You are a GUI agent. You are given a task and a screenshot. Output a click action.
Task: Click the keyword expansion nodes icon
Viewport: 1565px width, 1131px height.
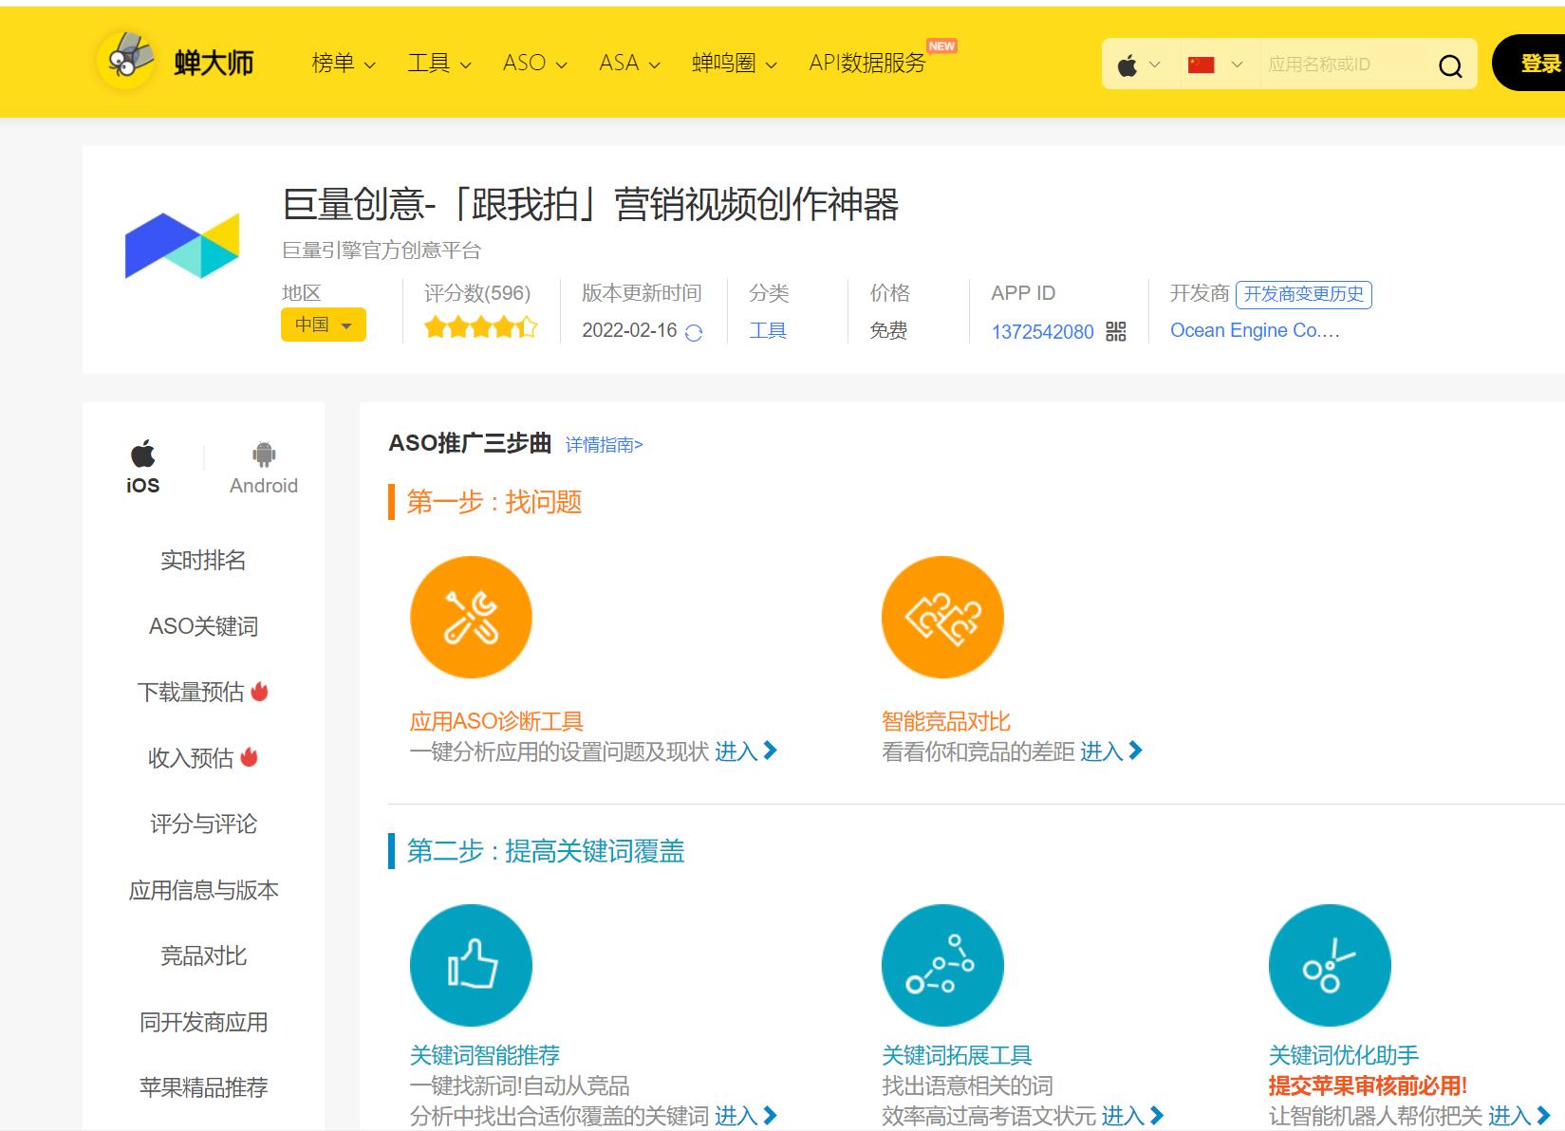(x=942, y=965)
